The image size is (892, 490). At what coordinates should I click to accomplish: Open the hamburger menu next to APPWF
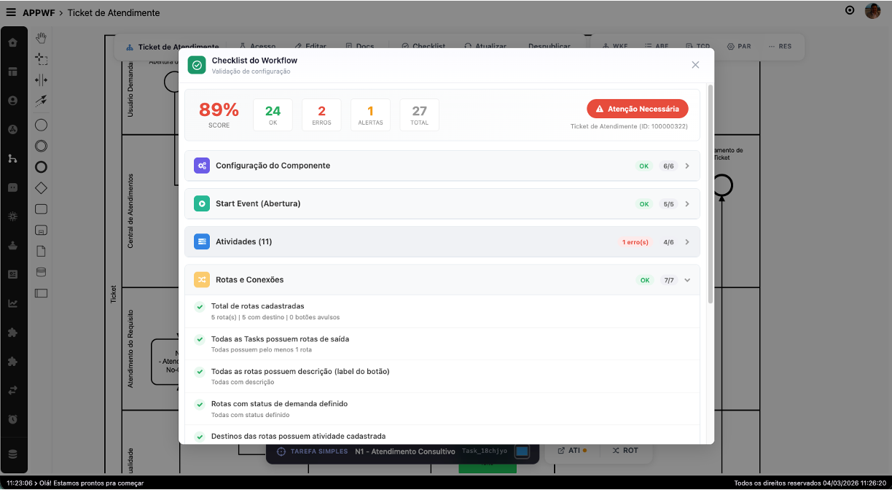point(12,12)
